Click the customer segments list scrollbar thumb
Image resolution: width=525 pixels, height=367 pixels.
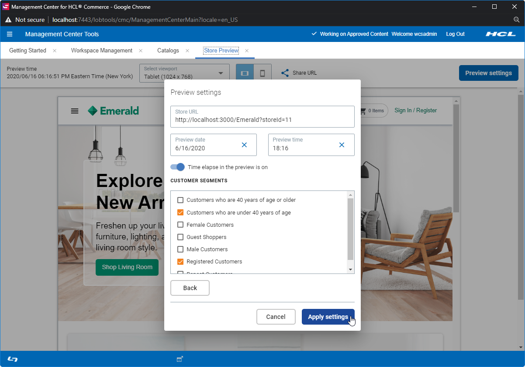(350, 229)
